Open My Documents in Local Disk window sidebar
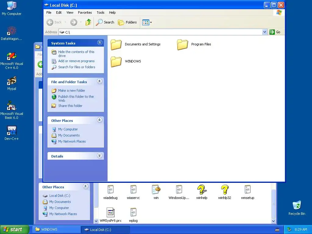This screenshot has height=234, width=312. tap(69, 135)
